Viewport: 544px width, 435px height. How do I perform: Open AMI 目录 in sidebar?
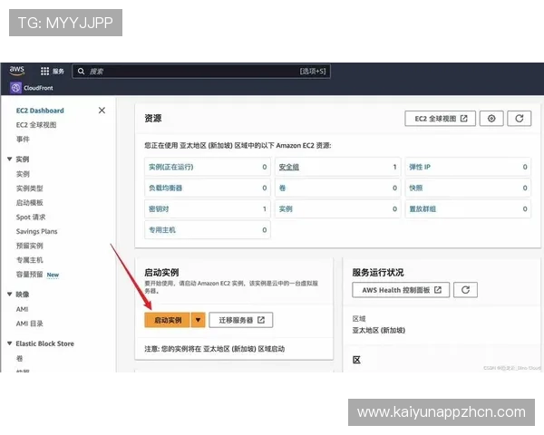30,324
